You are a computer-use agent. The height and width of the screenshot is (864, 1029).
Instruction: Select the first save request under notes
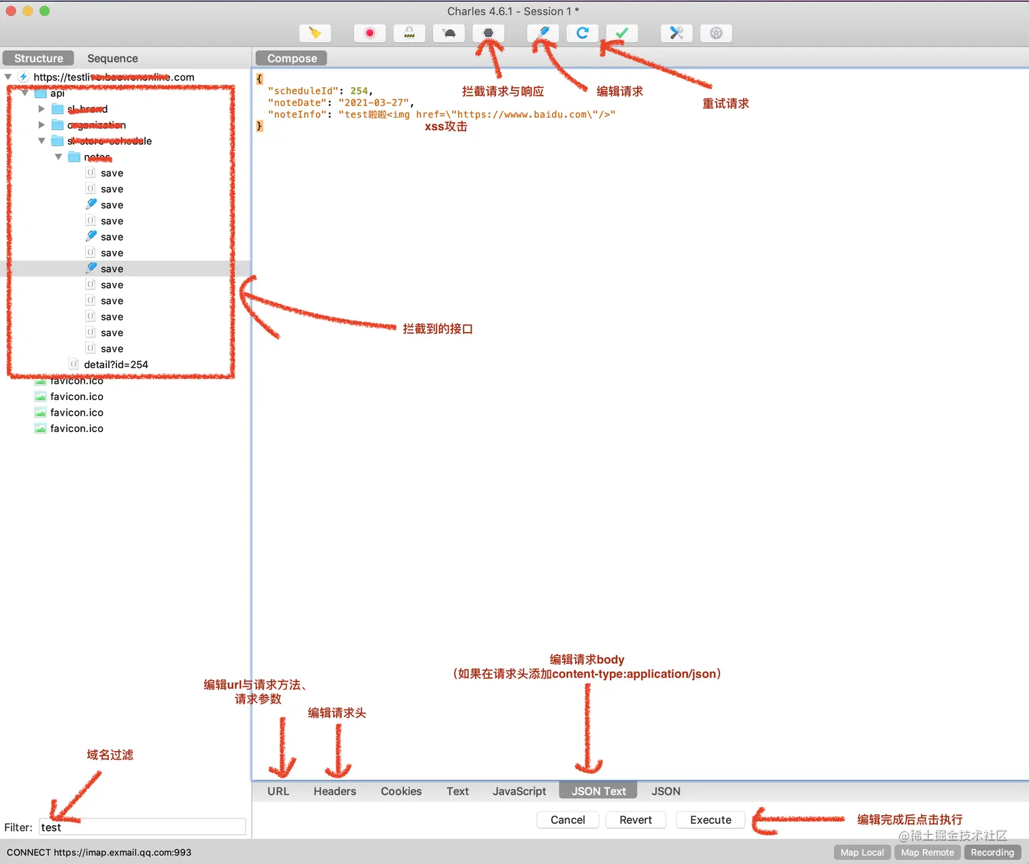[x=112, y=173]
